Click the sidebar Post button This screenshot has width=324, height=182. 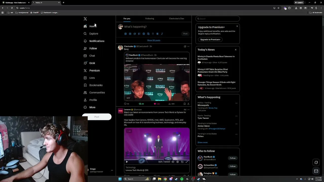pos(97,117)
